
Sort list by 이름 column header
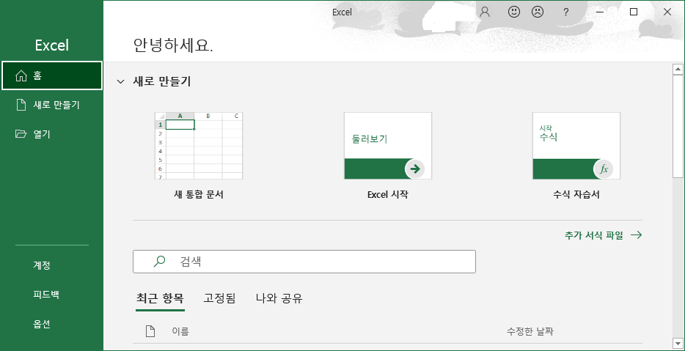(x=180, y=332)
